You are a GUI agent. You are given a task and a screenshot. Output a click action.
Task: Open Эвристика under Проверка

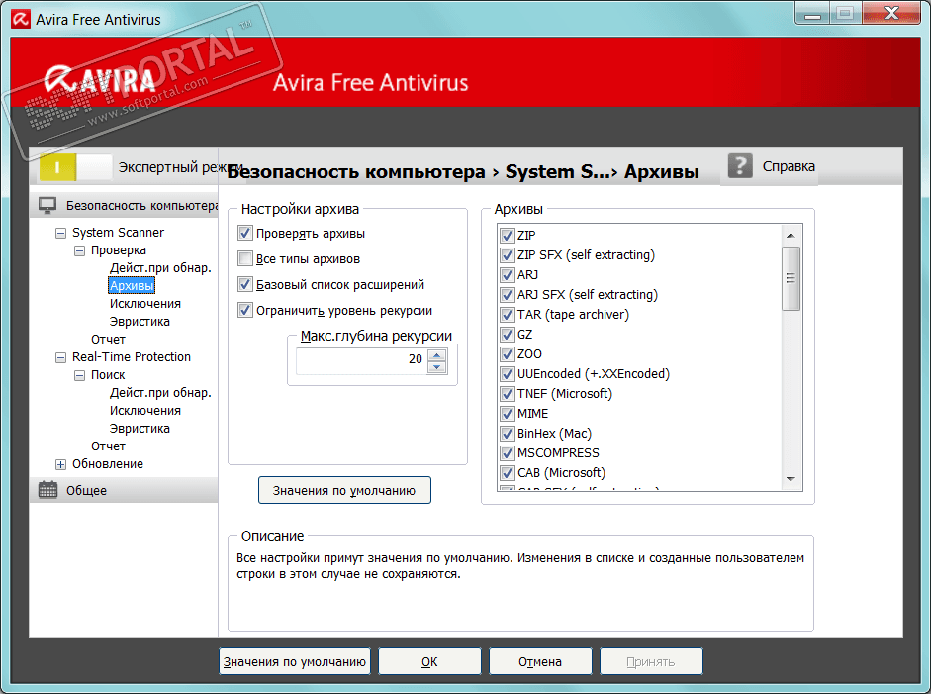point(140,322)
